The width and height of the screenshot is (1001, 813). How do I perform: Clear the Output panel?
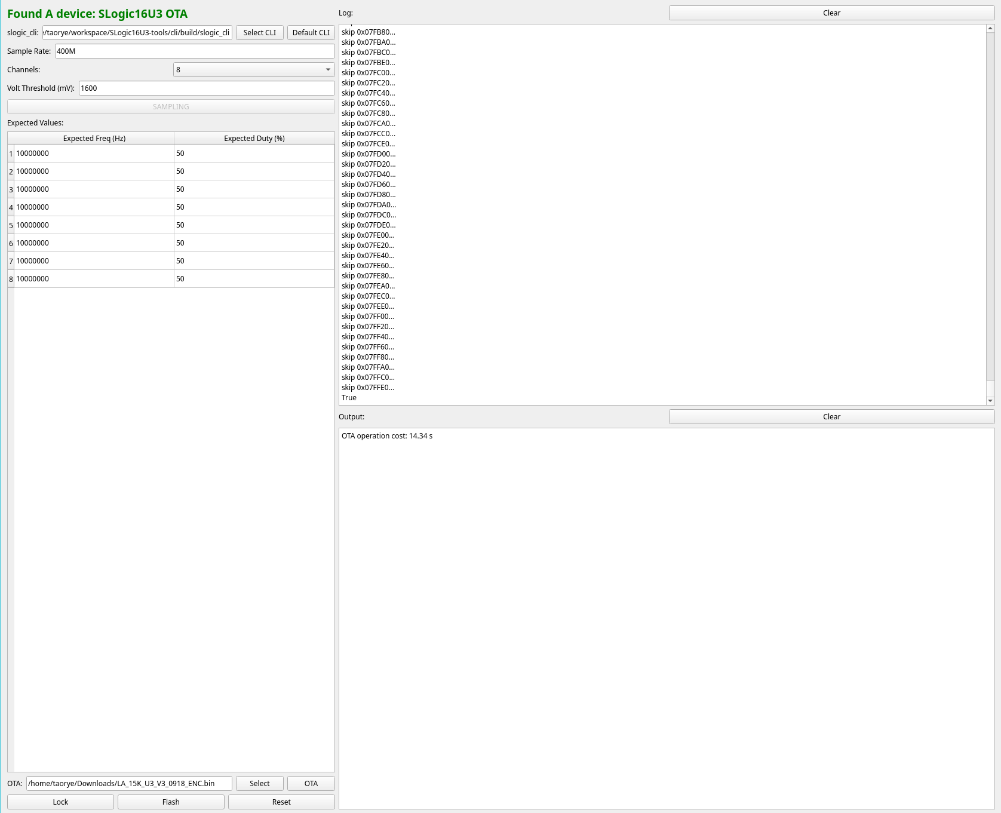[831, 417]
